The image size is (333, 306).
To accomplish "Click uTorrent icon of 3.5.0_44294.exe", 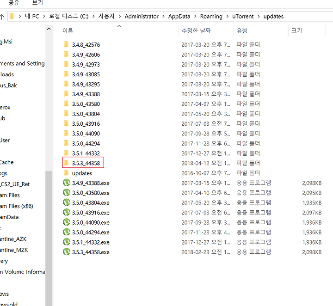I will [x=67, y=232].
